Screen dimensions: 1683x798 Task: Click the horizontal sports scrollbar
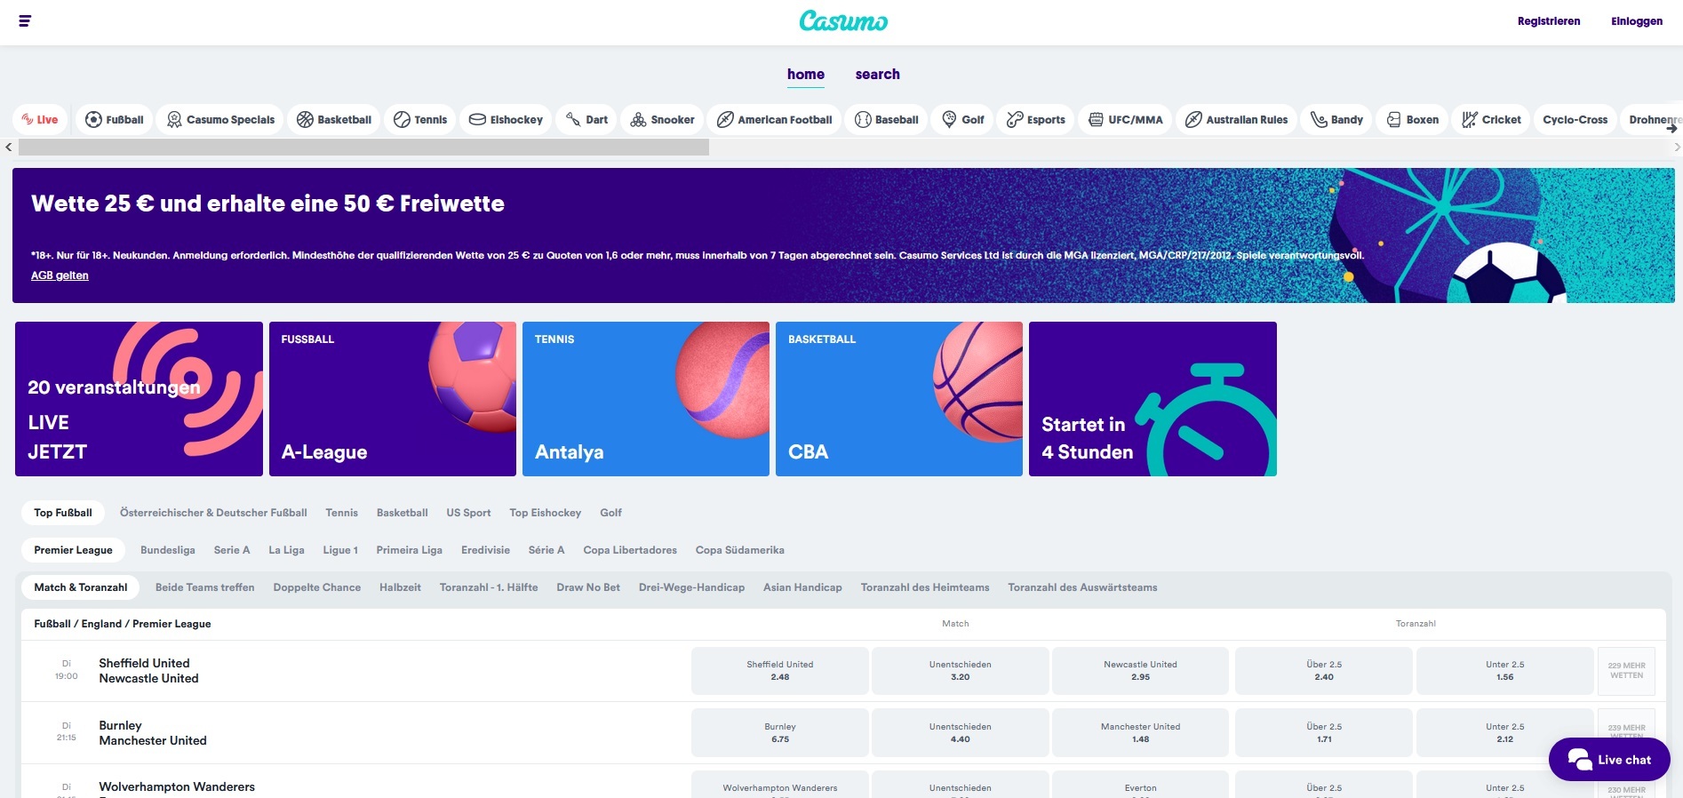(363, 148)
